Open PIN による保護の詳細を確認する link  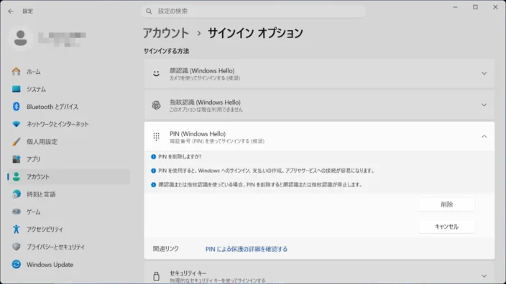pyautogui.click(x=247, y=249)
